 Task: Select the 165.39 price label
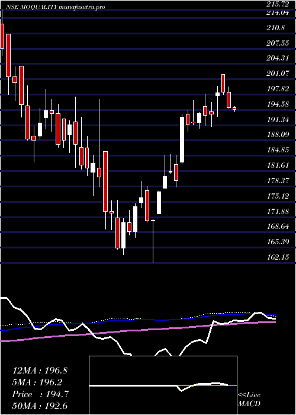[276, 242]
